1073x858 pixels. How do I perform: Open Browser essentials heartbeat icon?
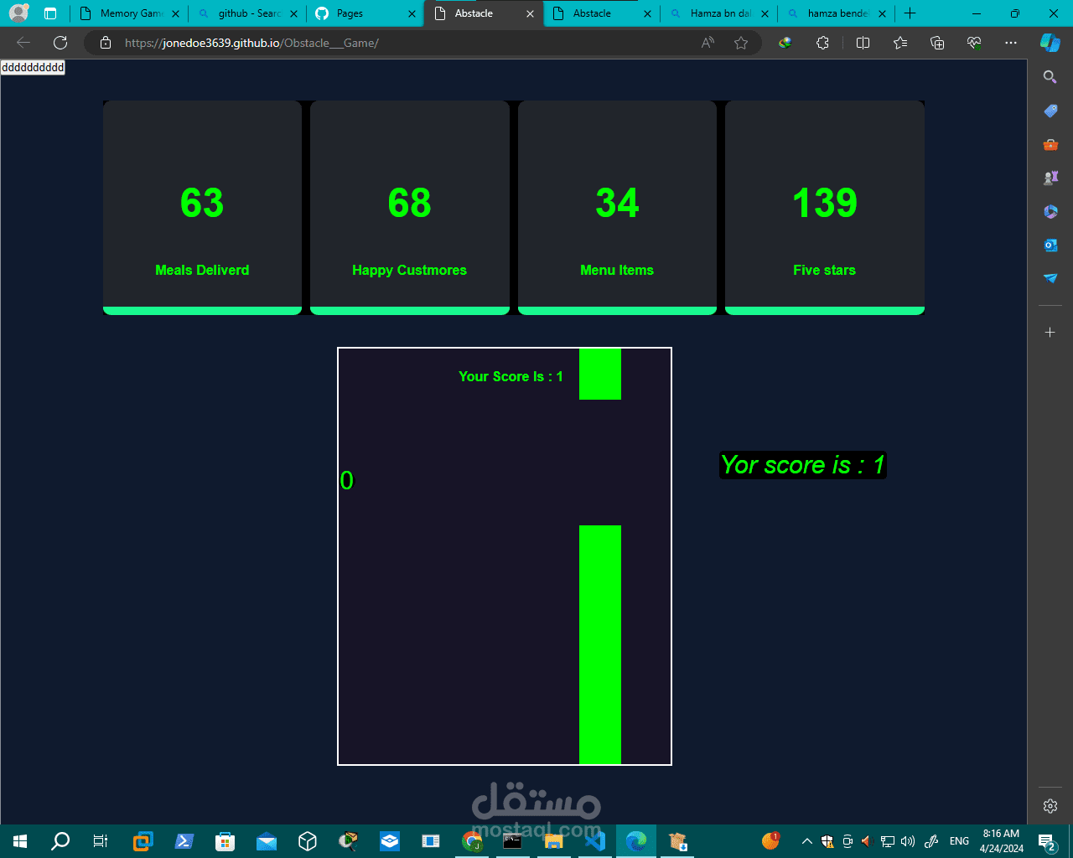pos(974,43)
